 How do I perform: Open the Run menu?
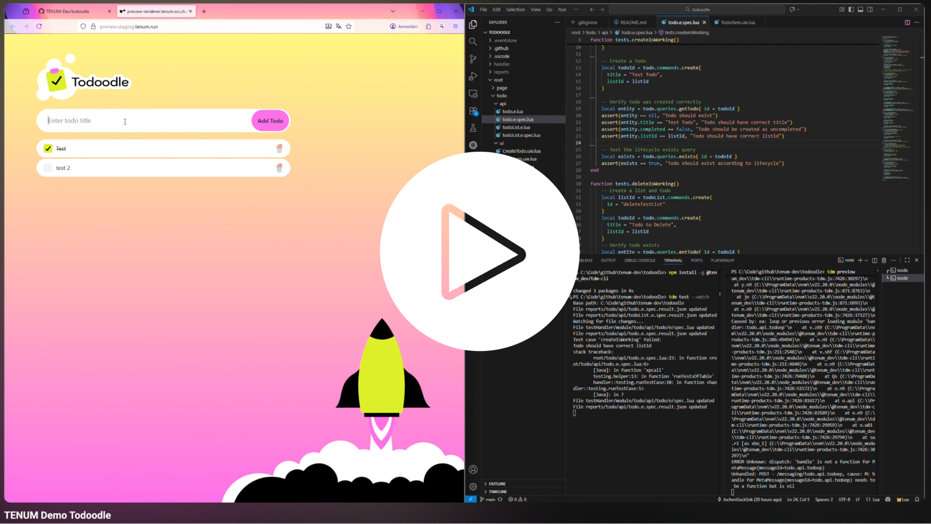coord(562,10)
